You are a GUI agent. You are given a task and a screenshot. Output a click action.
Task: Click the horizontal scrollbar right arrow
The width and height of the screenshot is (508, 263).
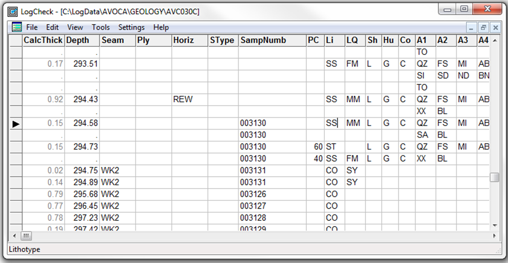pos(494,235)
